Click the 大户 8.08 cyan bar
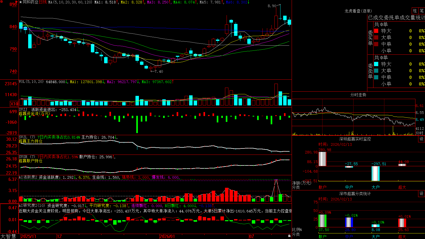 375,226
